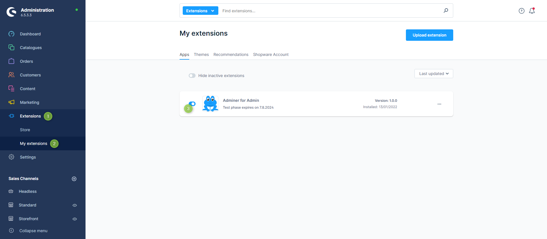Focus the Find extensions search field
Image resolution: width=547 pixels, height=239 pixels.
tap(331, 11)
